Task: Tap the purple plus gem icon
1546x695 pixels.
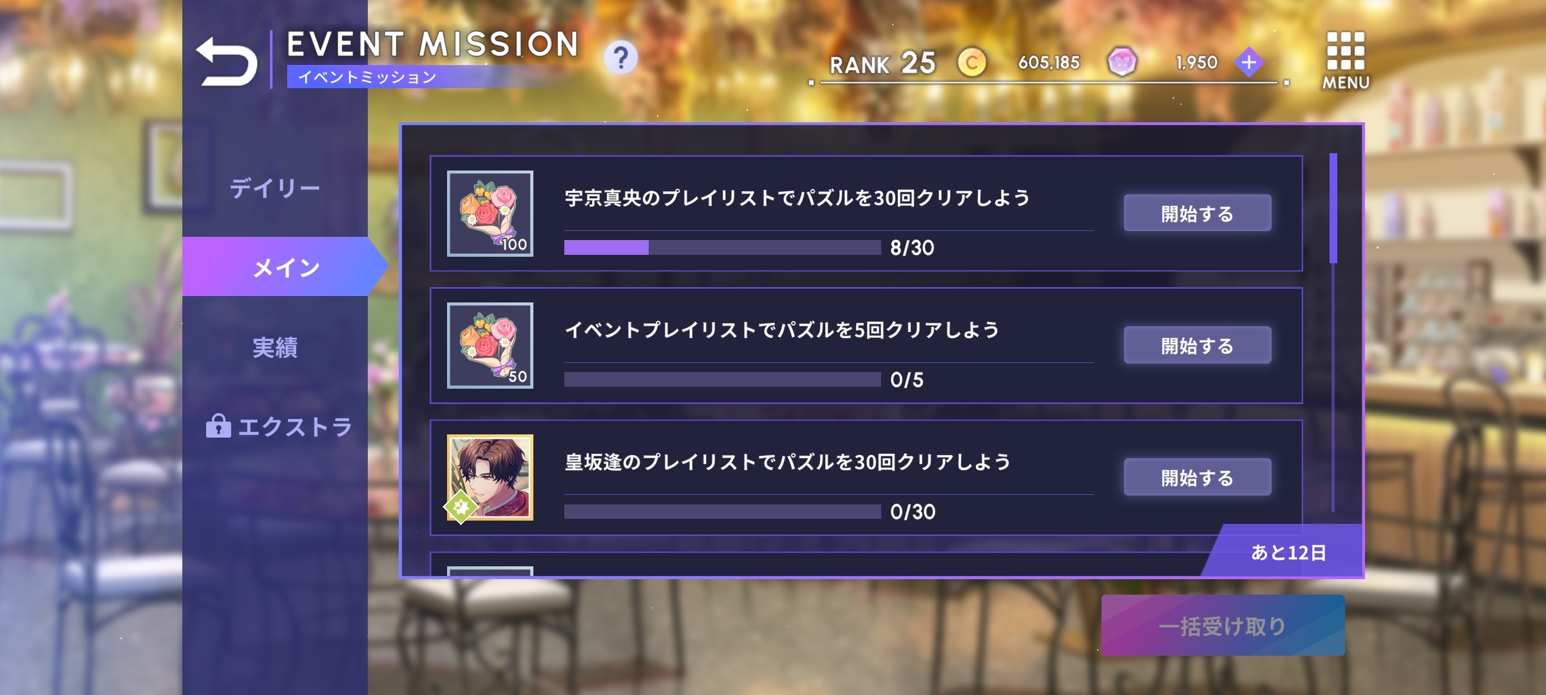Action: [x=1249, y=62]
